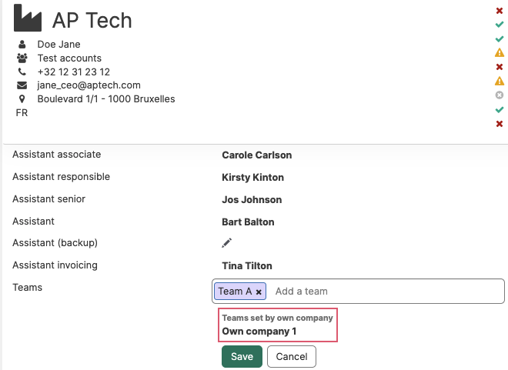
Task: Click Carole Carlson value for Assistant associate
Action: click(x=256, y=155)
